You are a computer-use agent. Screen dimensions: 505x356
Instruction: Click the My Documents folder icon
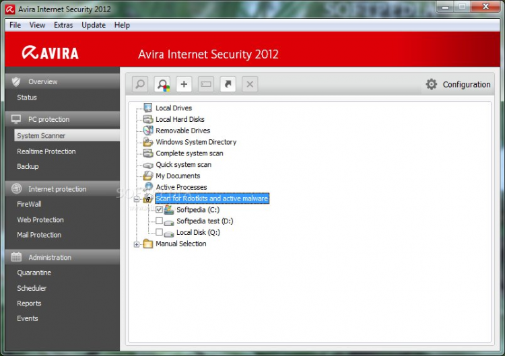tap(148, 176)
